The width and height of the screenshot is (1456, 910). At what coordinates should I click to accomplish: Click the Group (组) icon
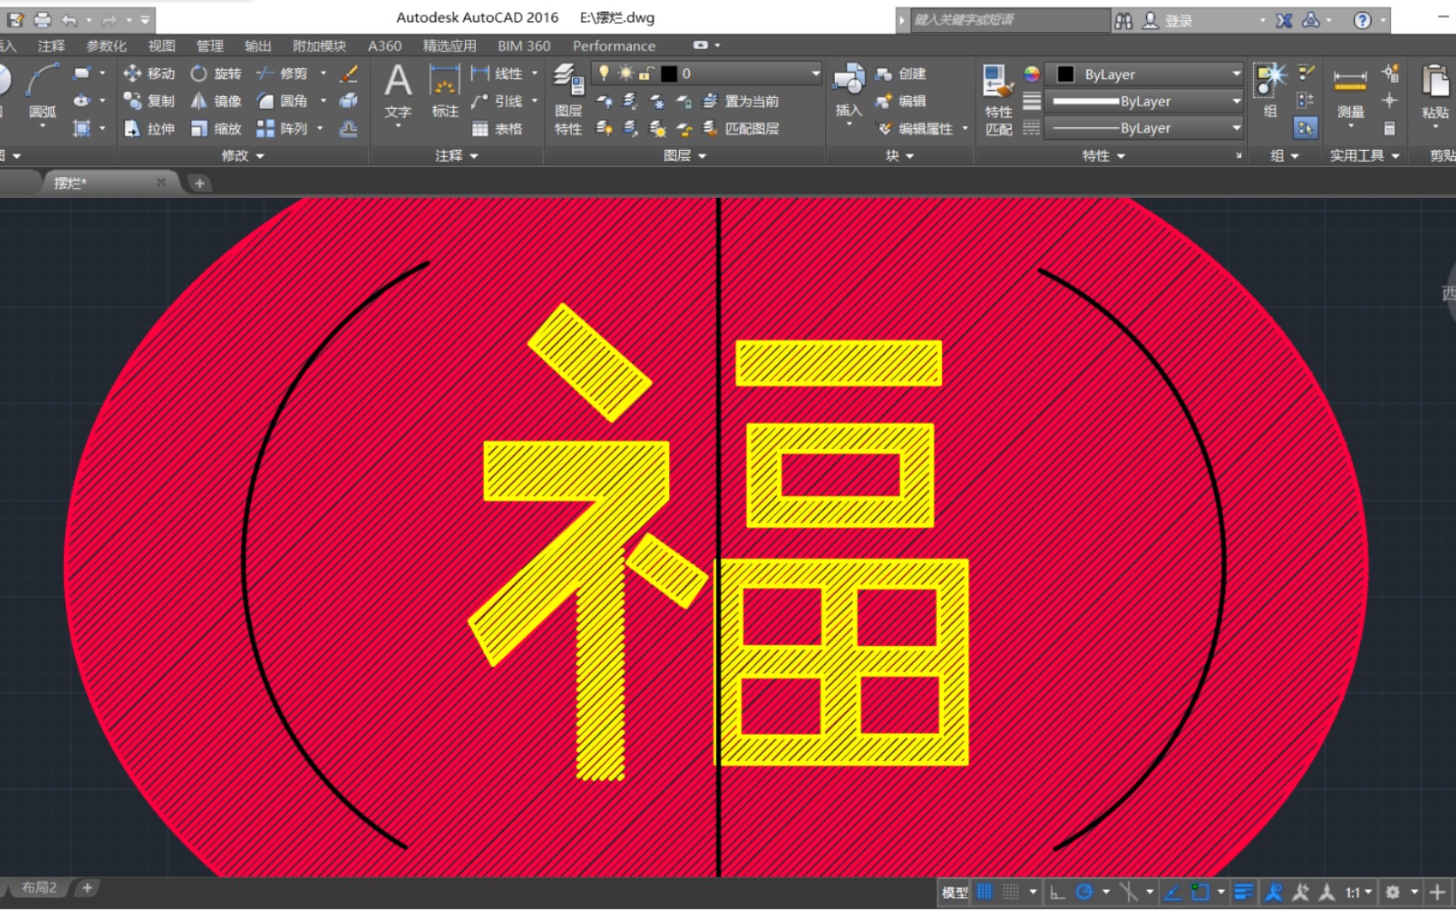click(1270, 91)
